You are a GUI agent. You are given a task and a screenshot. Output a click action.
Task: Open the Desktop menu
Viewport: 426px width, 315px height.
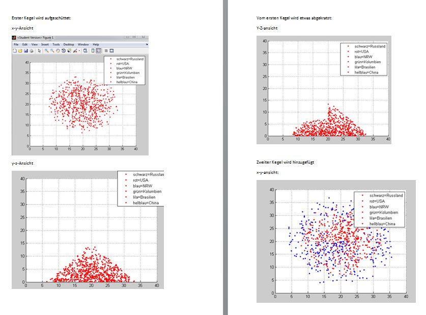tap(69, 44)
